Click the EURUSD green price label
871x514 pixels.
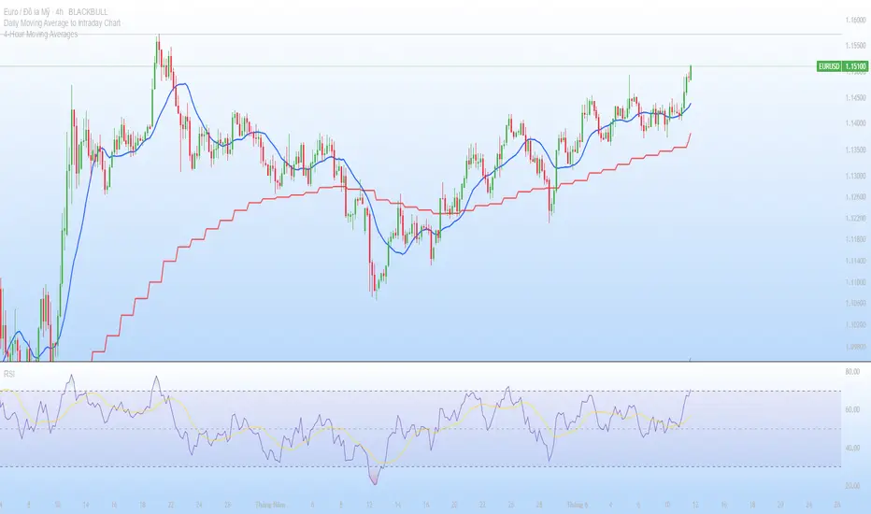tap(842, 66)
